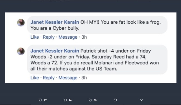Click the retweet arrows icon beside 24
This screenshot has height=105, width=181.
pyautogui.click(x=65, y=100)
